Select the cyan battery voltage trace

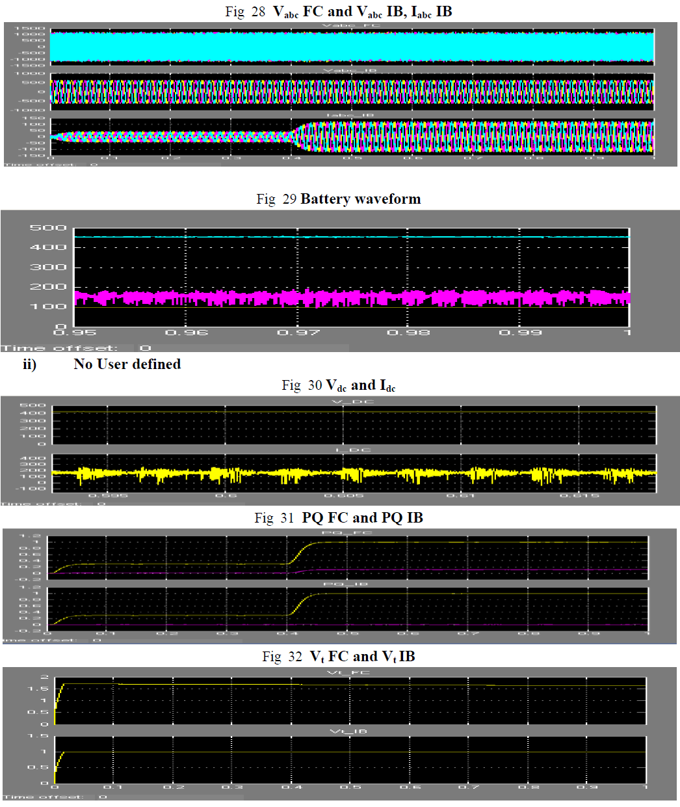[x=351, y=237]
